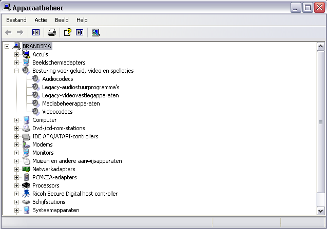
Task: Select the Videocodecs entry
Action: 57,112
